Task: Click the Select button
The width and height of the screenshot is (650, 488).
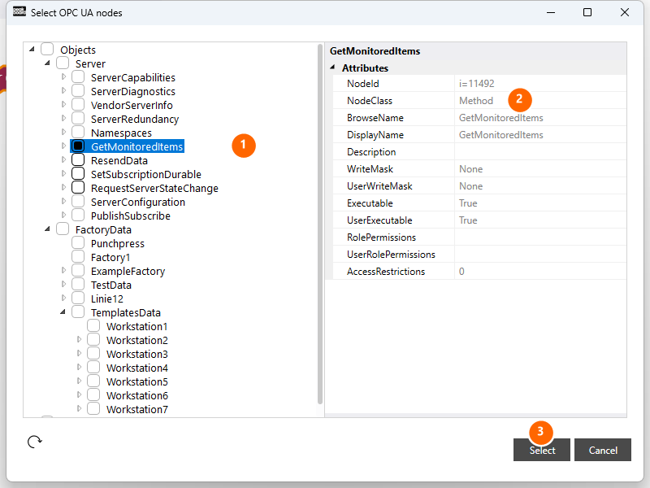Action: tap(541, 450)
